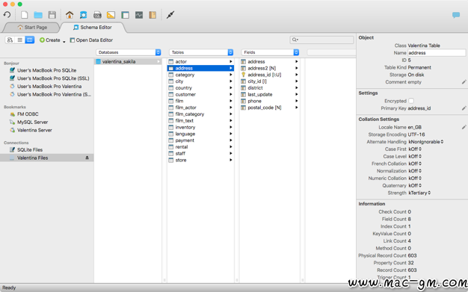Open folder icon in toolbar
The height and width of the screenshot is (292, 468).
[x=38, y=15]
